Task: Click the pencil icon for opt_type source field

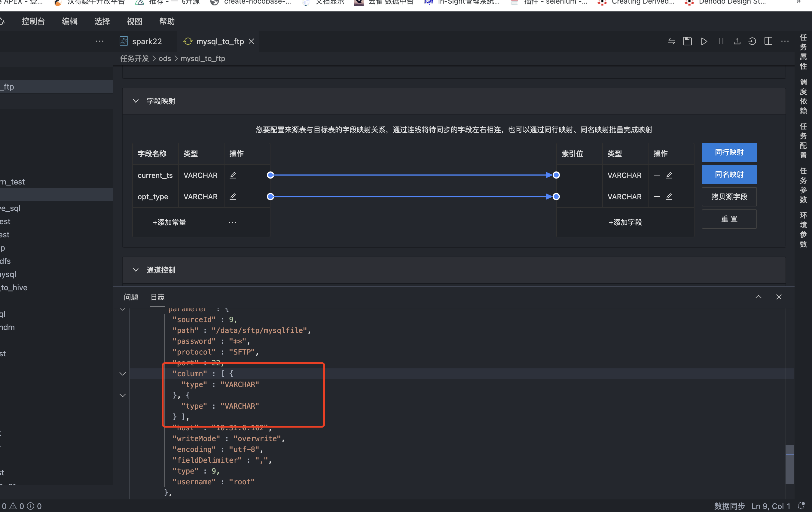Action: point(233,197)
